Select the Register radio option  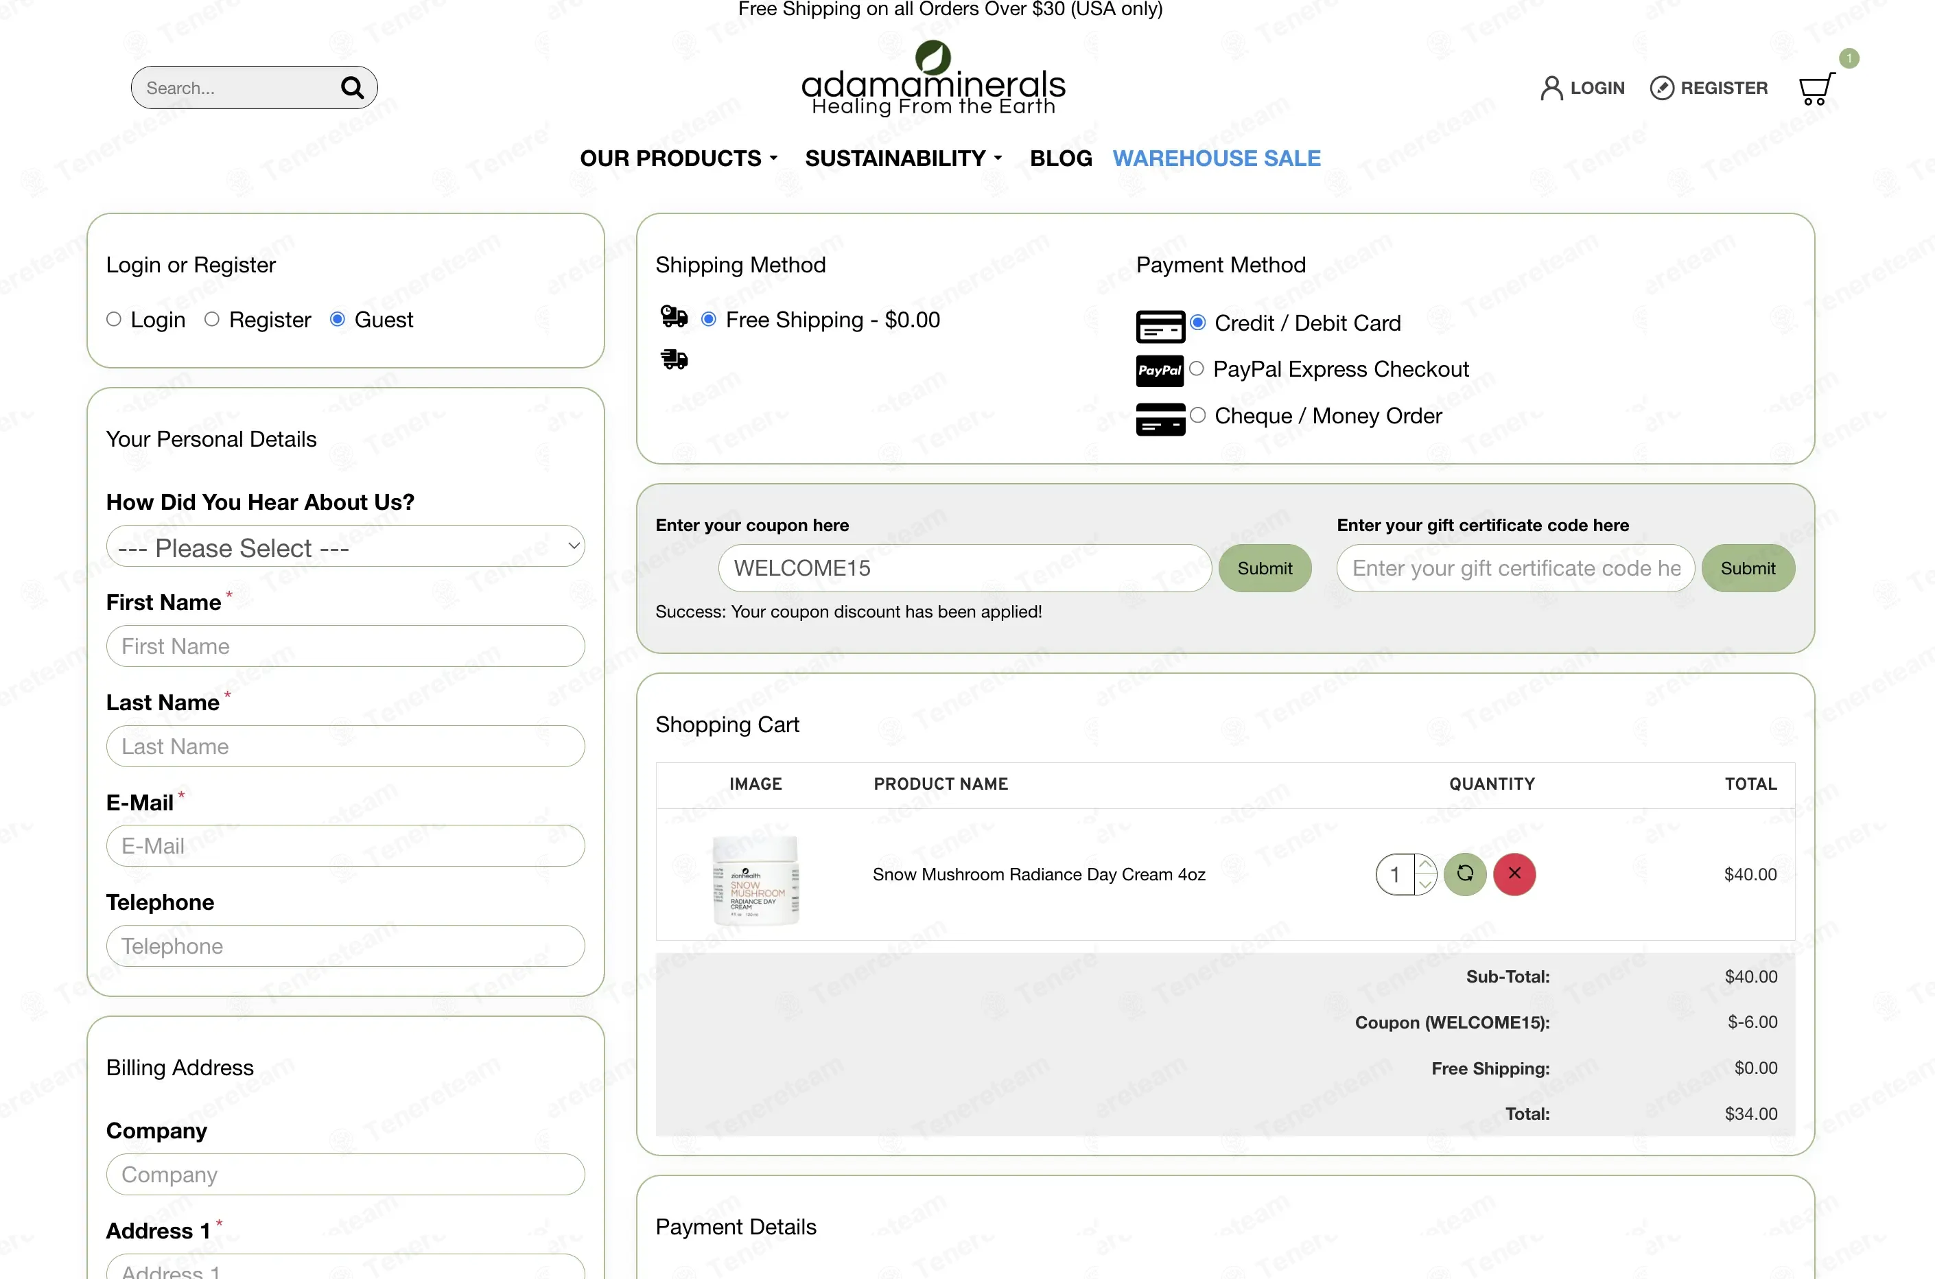pos(211,319)
